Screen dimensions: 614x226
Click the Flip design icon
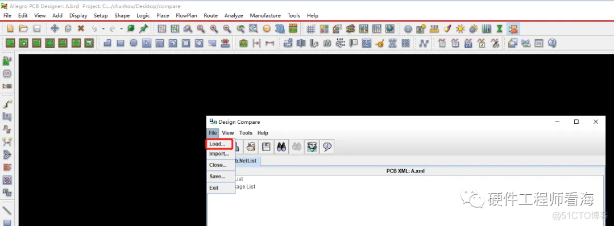[293, 28]
